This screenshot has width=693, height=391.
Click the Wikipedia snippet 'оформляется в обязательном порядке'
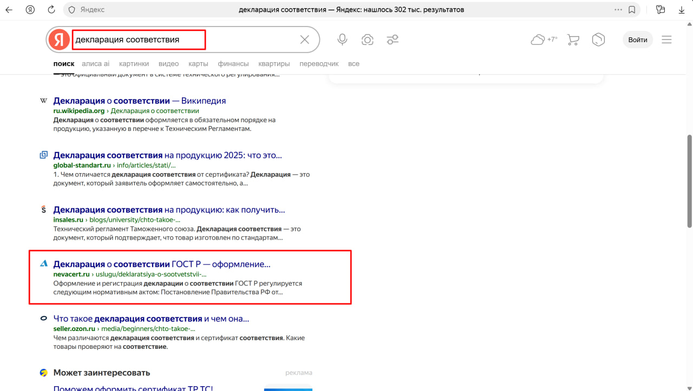165,124
